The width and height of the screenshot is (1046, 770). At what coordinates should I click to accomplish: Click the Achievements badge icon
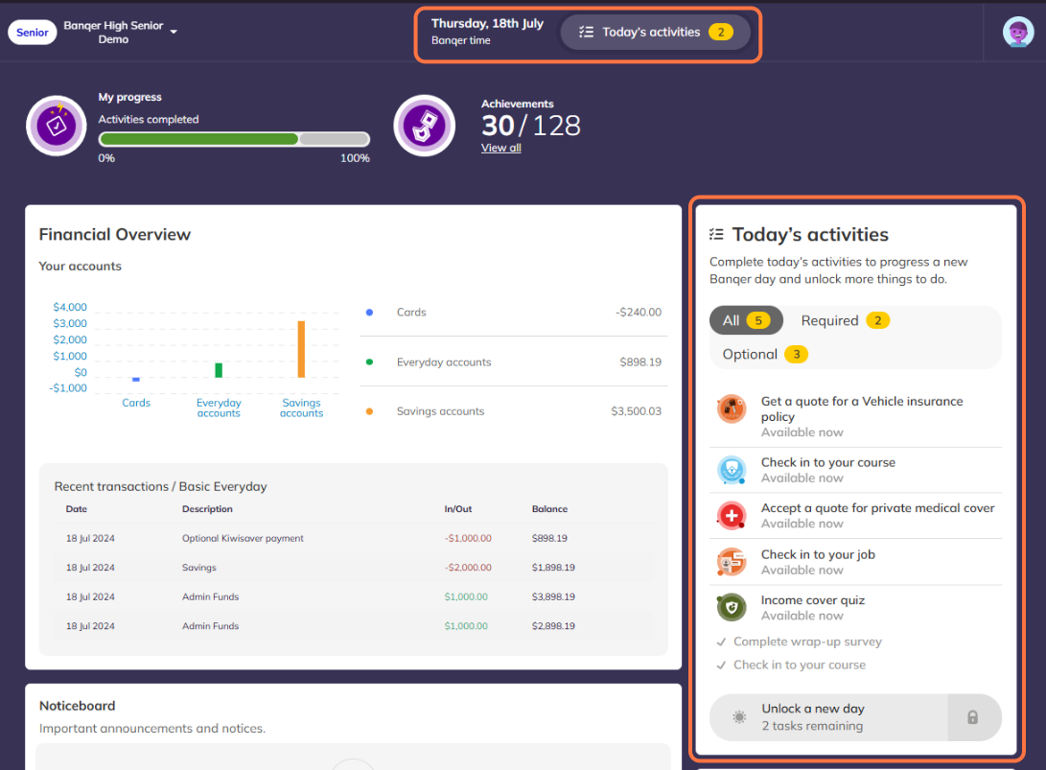click(x=424, y=126)
